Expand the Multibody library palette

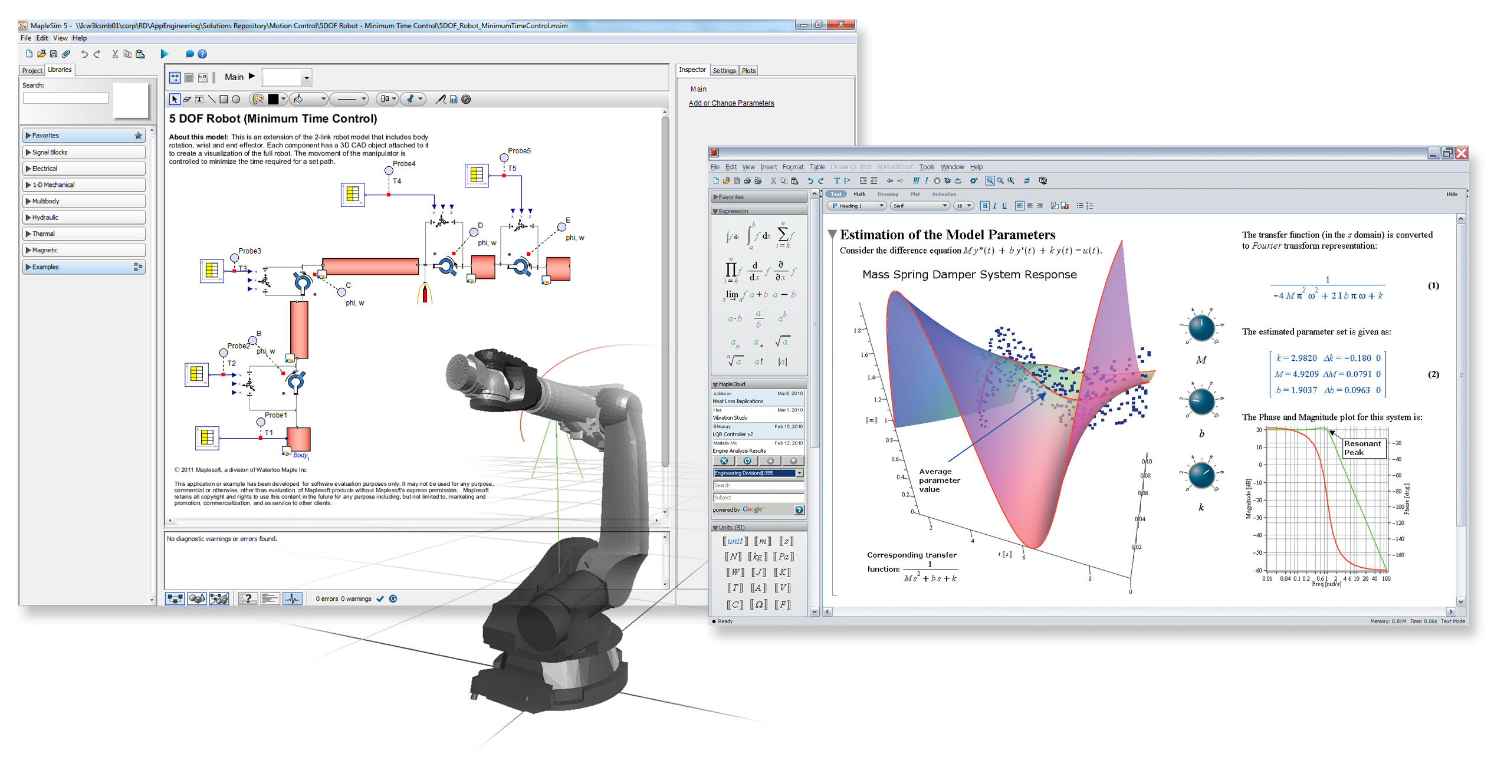click(84, 201)
